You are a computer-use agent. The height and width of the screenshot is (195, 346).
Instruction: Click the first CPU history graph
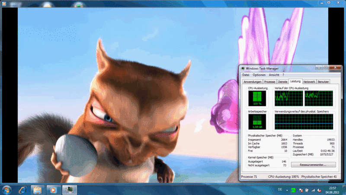(289, 98)
